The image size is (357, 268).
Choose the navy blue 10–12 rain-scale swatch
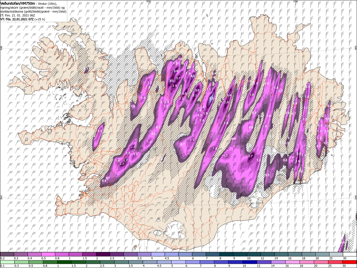point(250,262)
